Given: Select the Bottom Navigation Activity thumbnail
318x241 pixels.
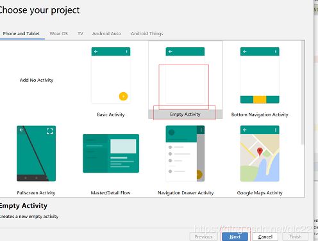Looking at the screenshot, I should coord(260,75).
